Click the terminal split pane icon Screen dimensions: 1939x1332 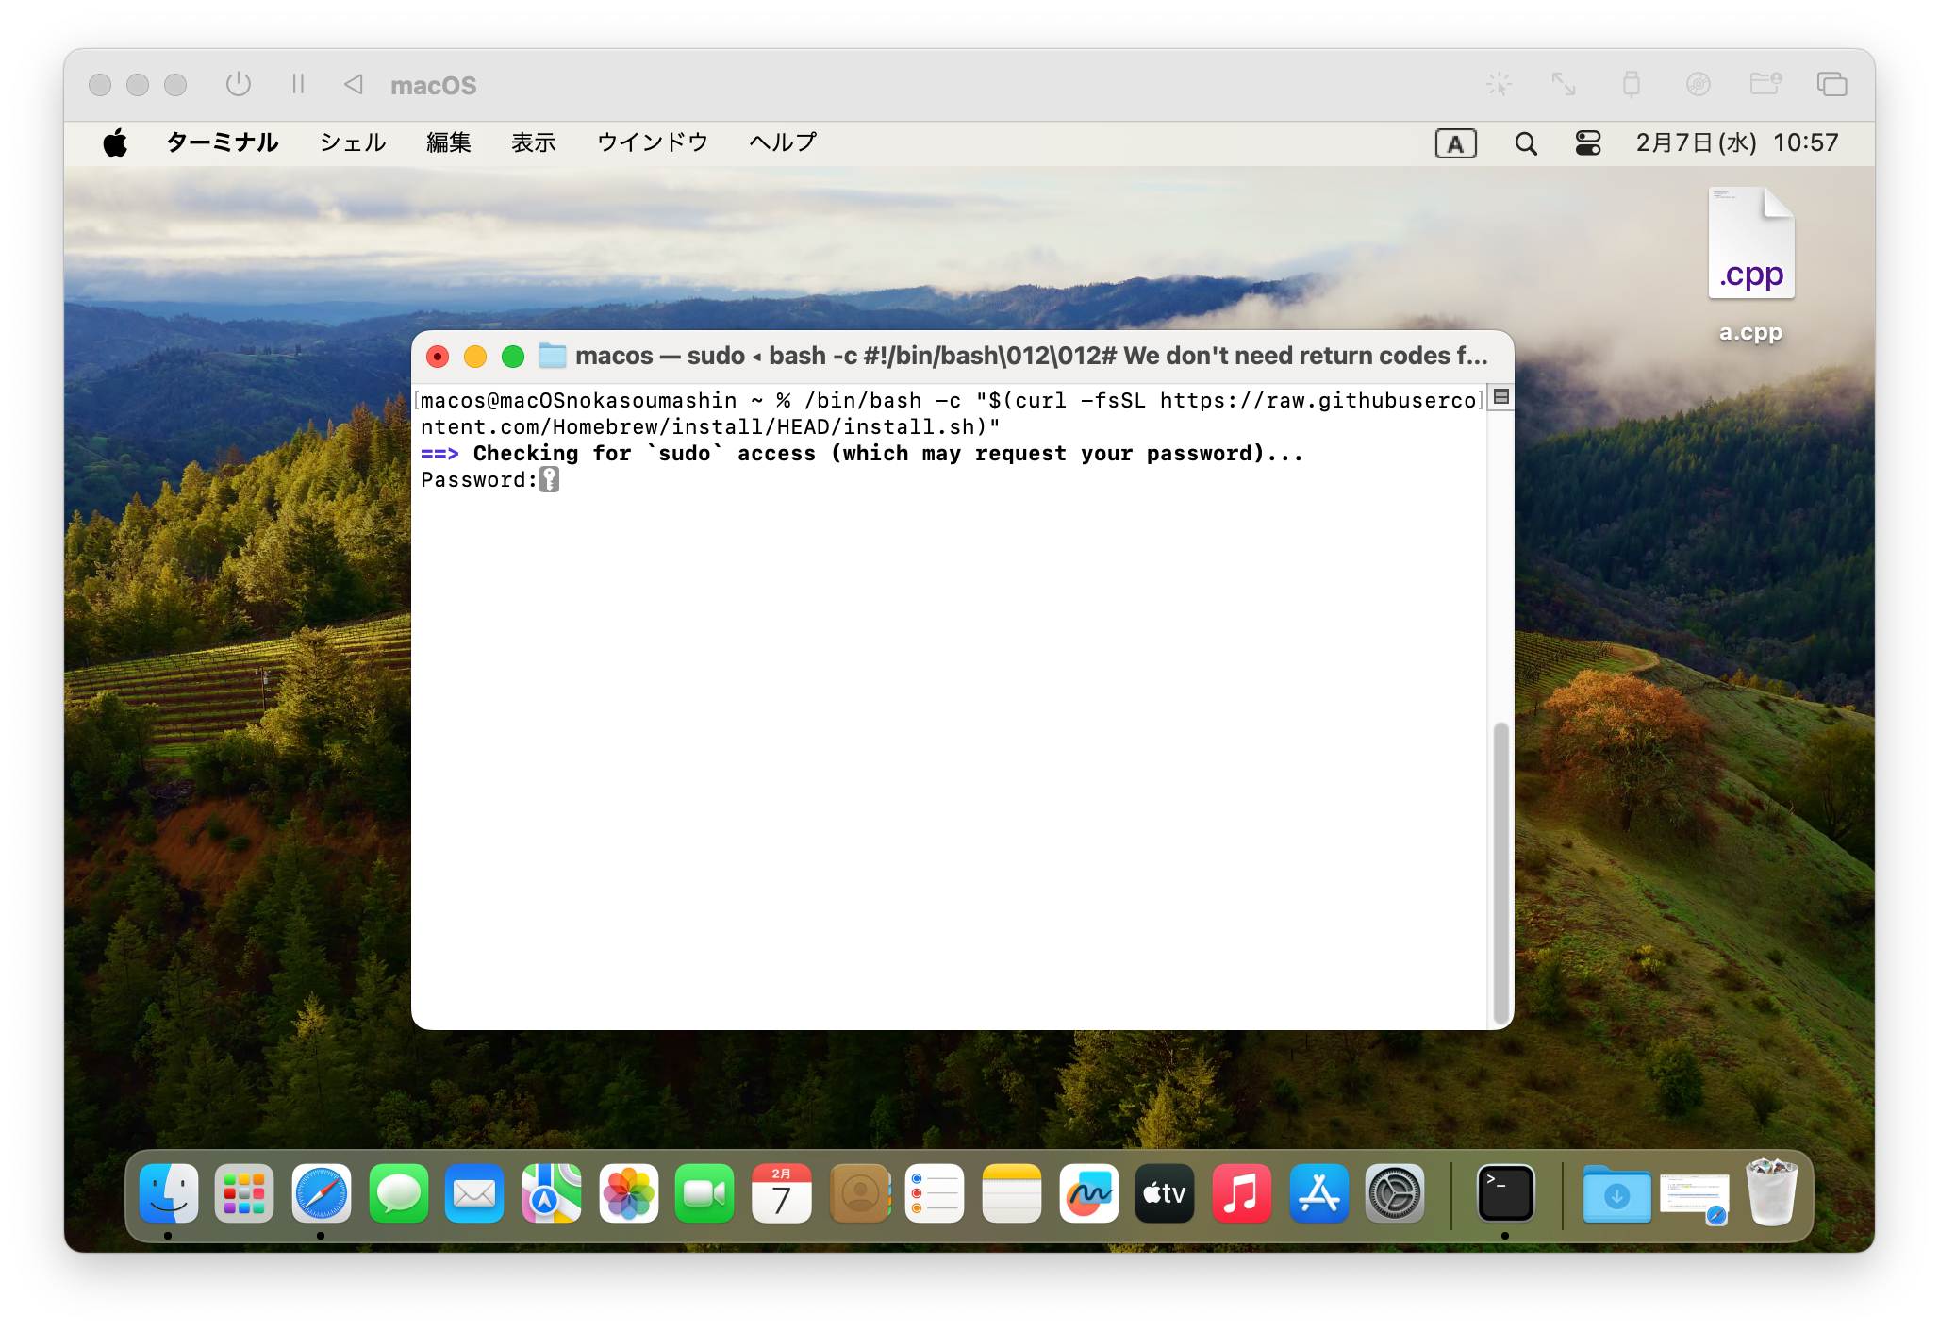(1501, 397)
